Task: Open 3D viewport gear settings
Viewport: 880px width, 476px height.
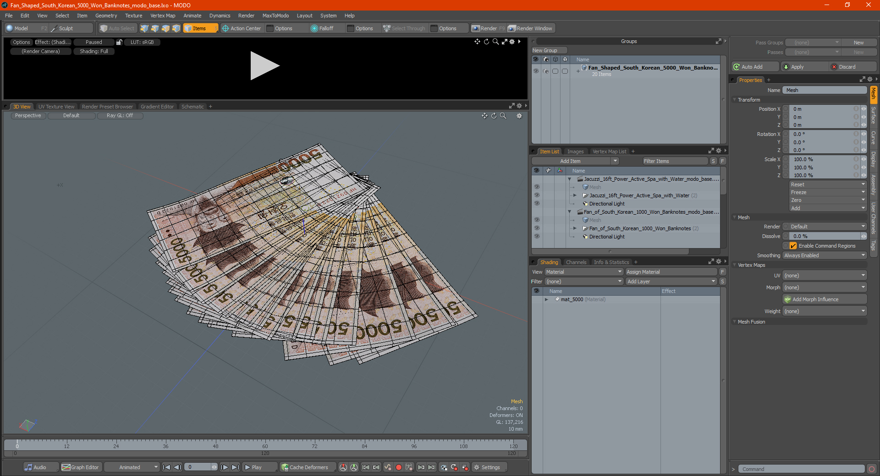Action: click(519, 116)
